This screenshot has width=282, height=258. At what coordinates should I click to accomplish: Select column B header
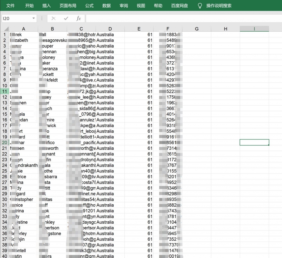pyautogui.click(x=52, y=29)
